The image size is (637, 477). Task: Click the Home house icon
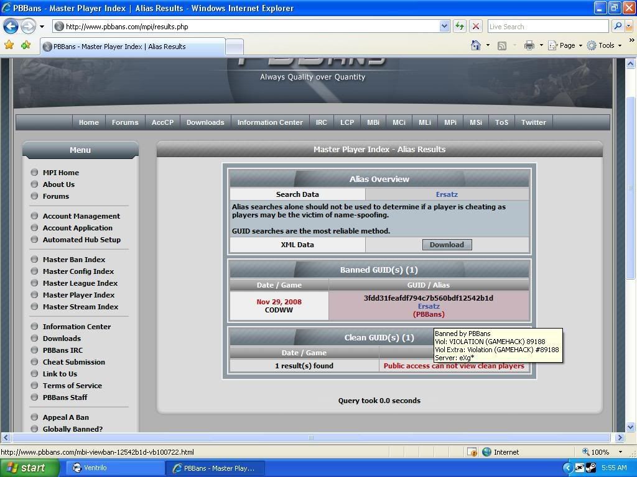point(476,45)
